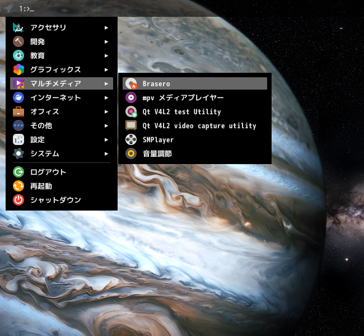Screen dimensions: 364x336
Task: Click the SMPlayer film reel icon
Action: (131, 139)
